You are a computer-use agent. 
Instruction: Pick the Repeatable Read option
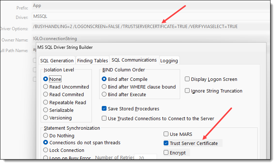tap(46, 102)
